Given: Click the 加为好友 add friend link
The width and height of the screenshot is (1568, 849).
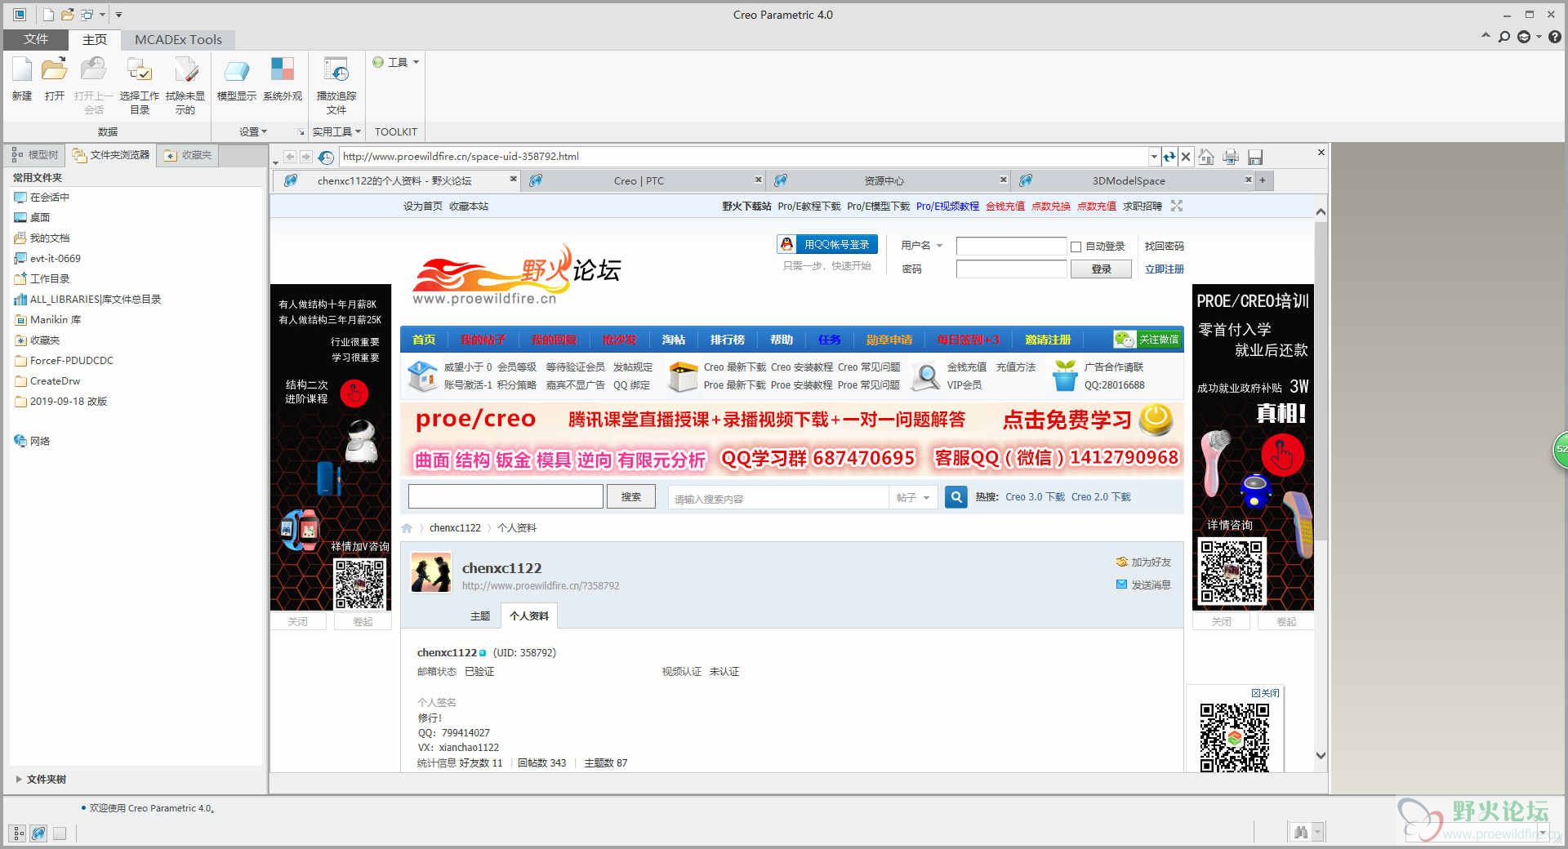Looking at the screenshot, I should [x=1143, y=562].
